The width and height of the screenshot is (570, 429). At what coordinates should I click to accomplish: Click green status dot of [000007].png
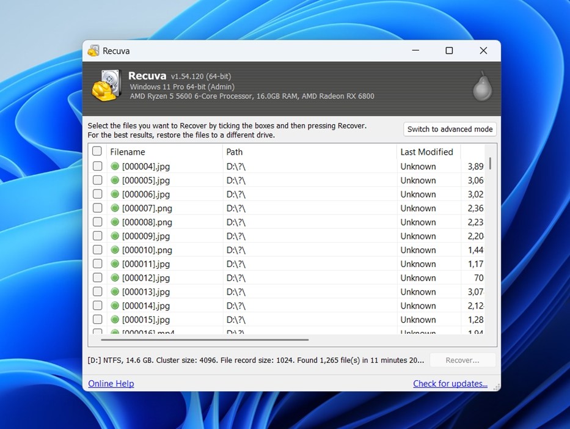[x=115, y=208]
